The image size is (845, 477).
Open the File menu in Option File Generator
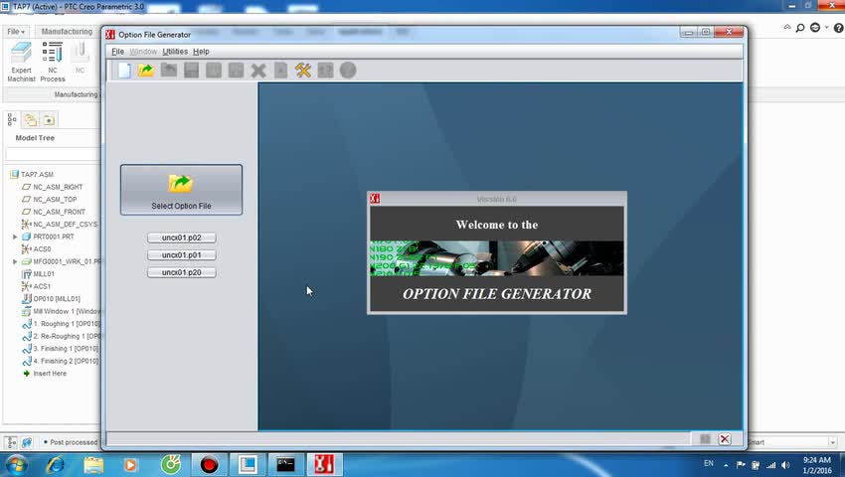[x=117, y=52]
